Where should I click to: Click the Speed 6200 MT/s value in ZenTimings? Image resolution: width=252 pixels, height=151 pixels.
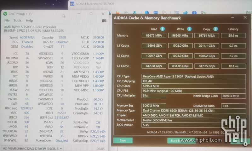(27, 37)
